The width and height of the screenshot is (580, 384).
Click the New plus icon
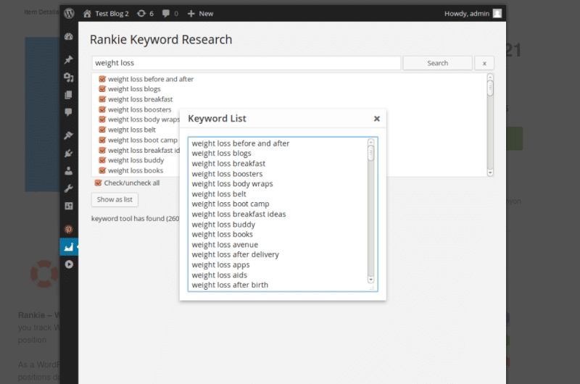coord(191,14)
